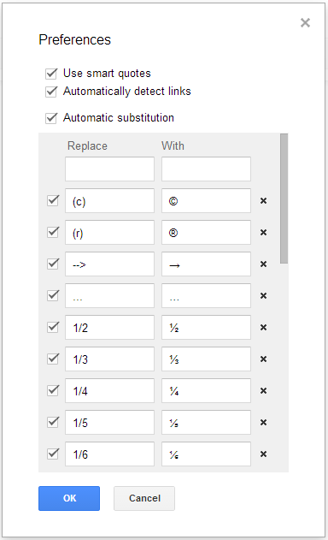The height and width of the screenshot is (540, 328).
Task: Delete the 1/6 fraction substitution
Action: click(263, 454)
